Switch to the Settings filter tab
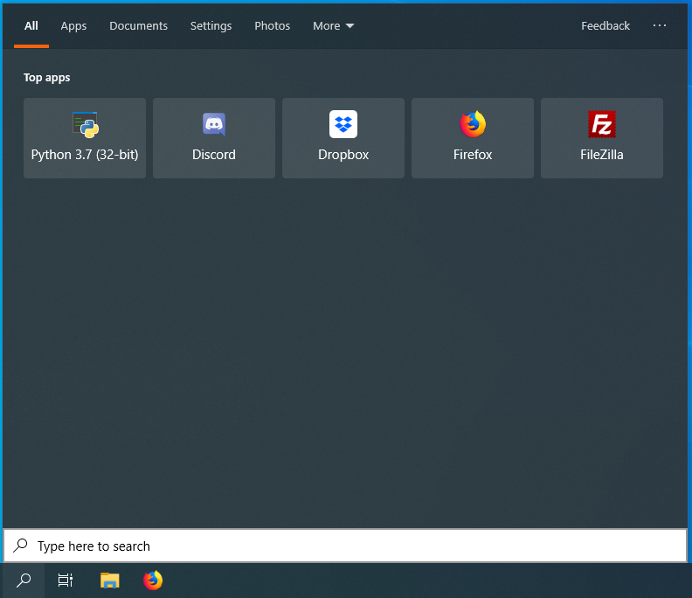The image size is (692, 598). tap(211, 26)
